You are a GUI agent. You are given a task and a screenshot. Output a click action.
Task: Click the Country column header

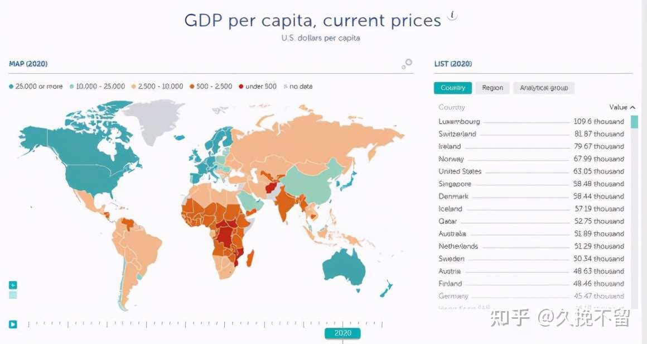click(452, 107)
